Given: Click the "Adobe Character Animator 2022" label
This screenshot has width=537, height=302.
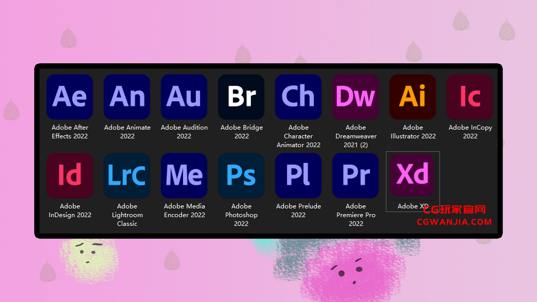Looking at the screenshot, I should 298,136.
